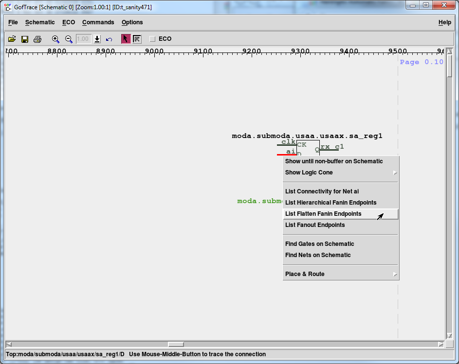
Task: Select the arrow pointer mode tool
Action: point(126,39)
